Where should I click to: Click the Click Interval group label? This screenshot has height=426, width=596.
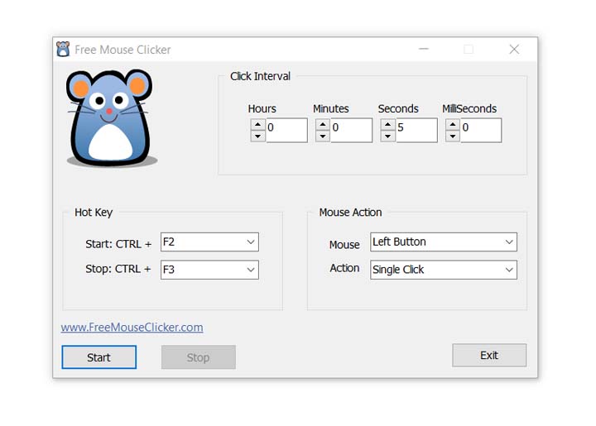tap(261, 76)
